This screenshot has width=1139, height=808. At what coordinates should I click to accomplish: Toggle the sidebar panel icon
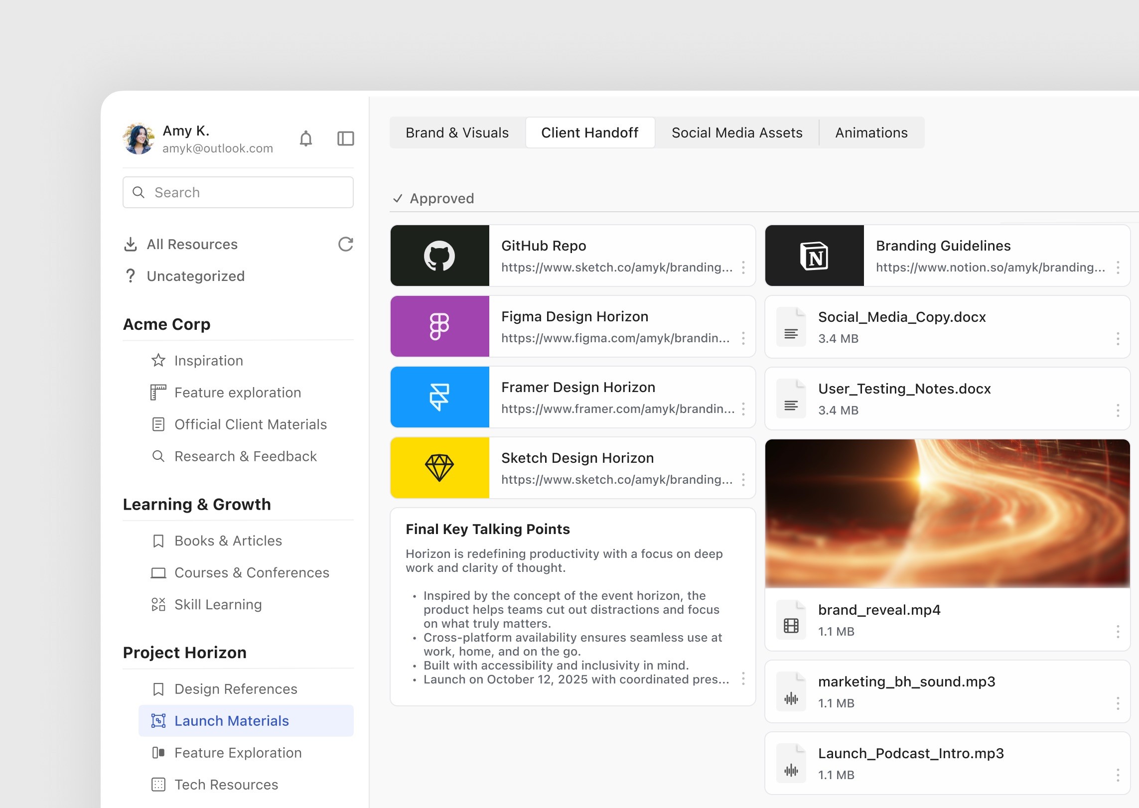345,138
